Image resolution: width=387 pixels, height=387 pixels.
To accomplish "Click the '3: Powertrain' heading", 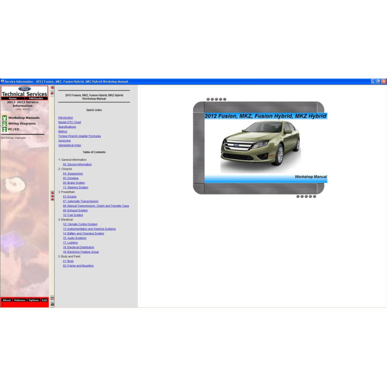I will (66, 192).
